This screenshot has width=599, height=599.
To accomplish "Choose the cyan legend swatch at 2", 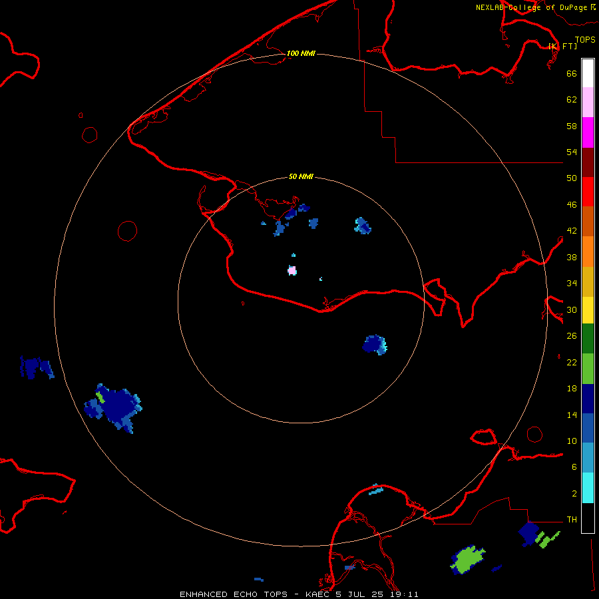I will (x=588, y=488).
